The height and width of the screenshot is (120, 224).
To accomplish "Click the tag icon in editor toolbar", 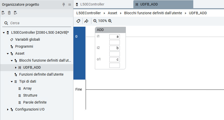I will pyautogui.click(x=78, y=21).
